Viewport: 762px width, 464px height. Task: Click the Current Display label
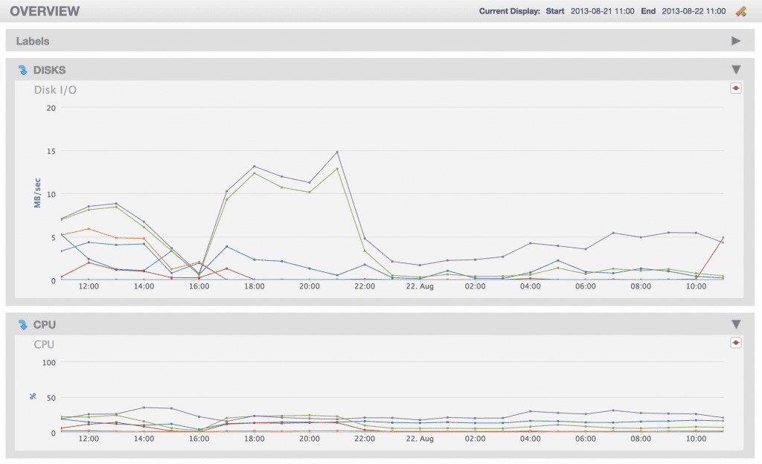click(x=509, y=11)
